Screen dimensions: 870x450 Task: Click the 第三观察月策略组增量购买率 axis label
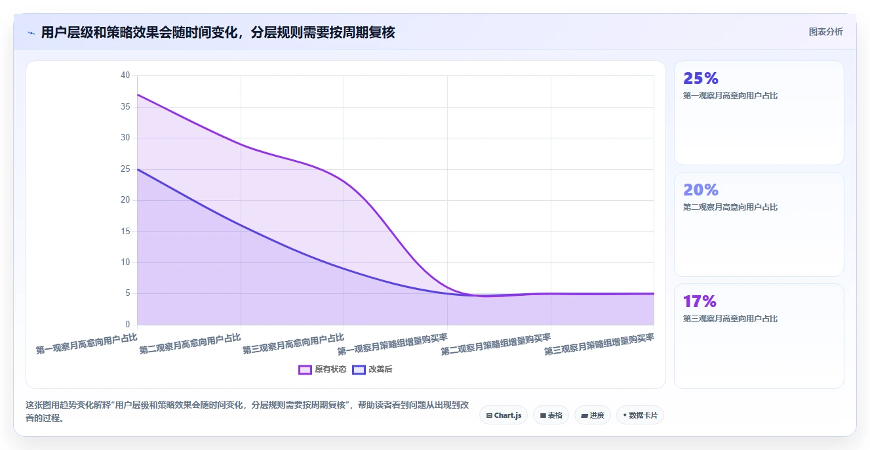[599, 344]
